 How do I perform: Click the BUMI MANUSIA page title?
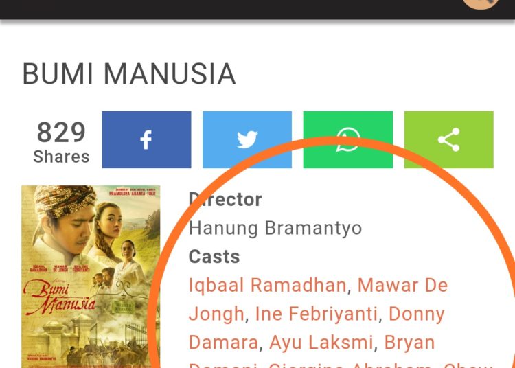(x=129, y=74)
